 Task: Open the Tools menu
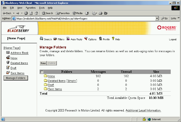tap(42, 8)
